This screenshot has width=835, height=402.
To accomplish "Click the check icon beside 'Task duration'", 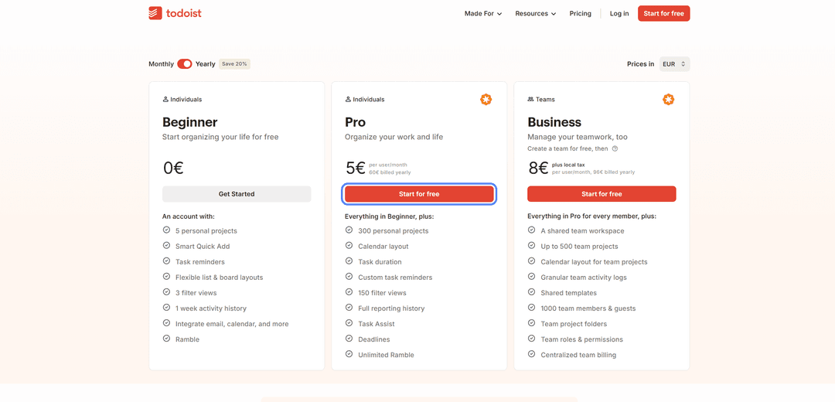I will click(x=349, y=261).
